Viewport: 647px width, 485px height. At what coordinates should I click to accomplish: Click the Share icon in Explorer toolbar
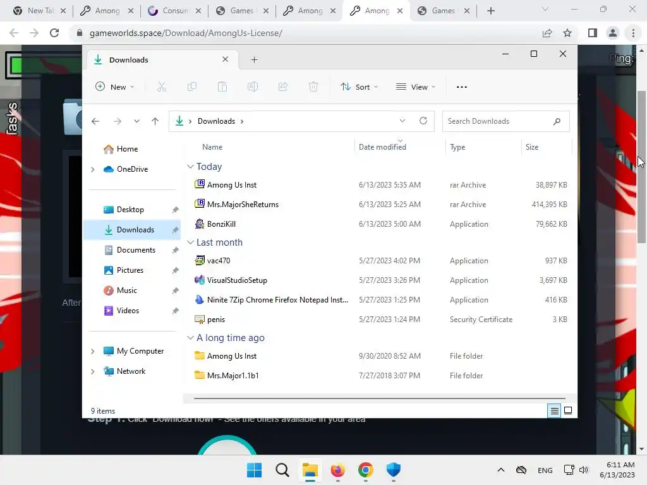(x=283, y=87)
